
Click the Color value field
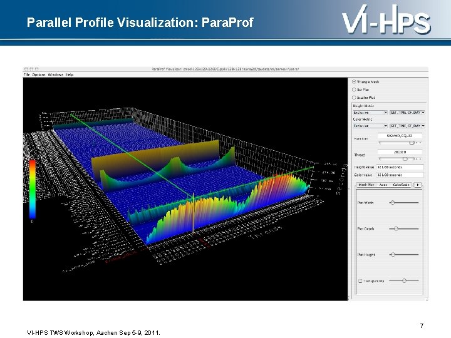click(x=400, y=175)
